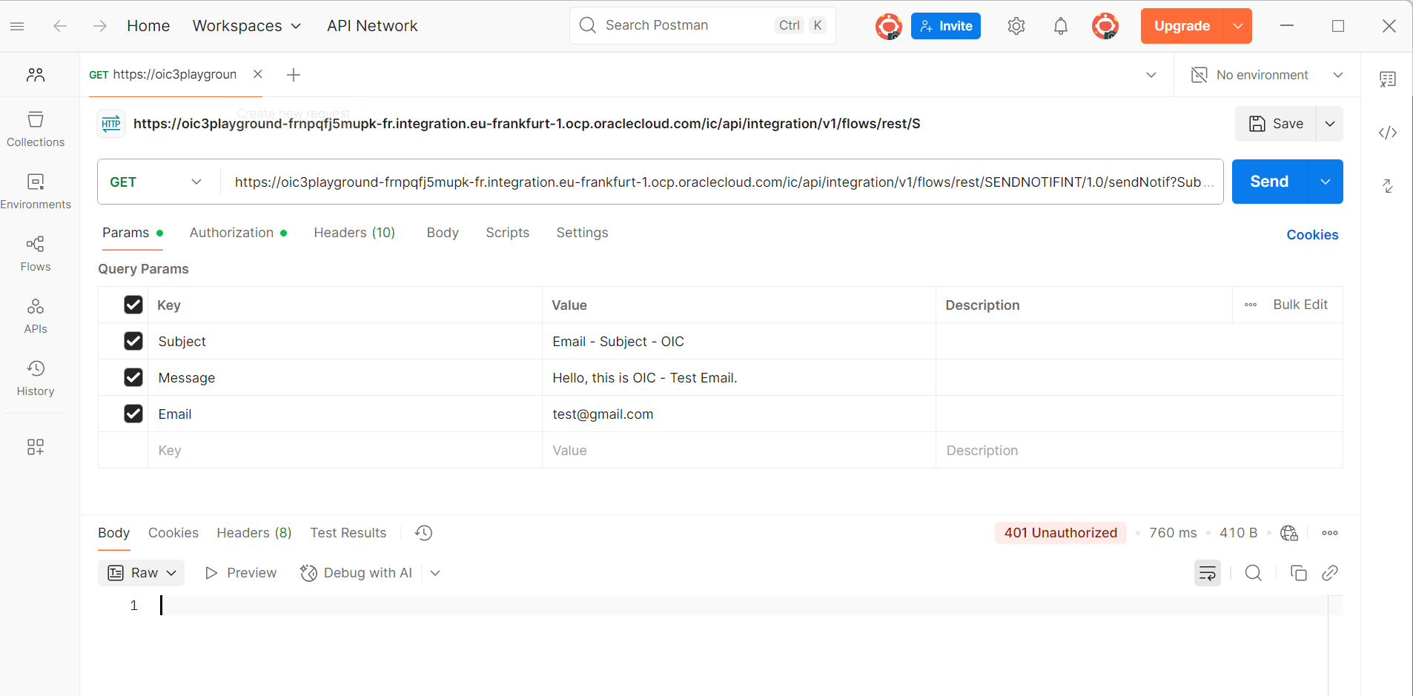Open Environments in the sidebar
1413x696 pixels.
point(36,192)
